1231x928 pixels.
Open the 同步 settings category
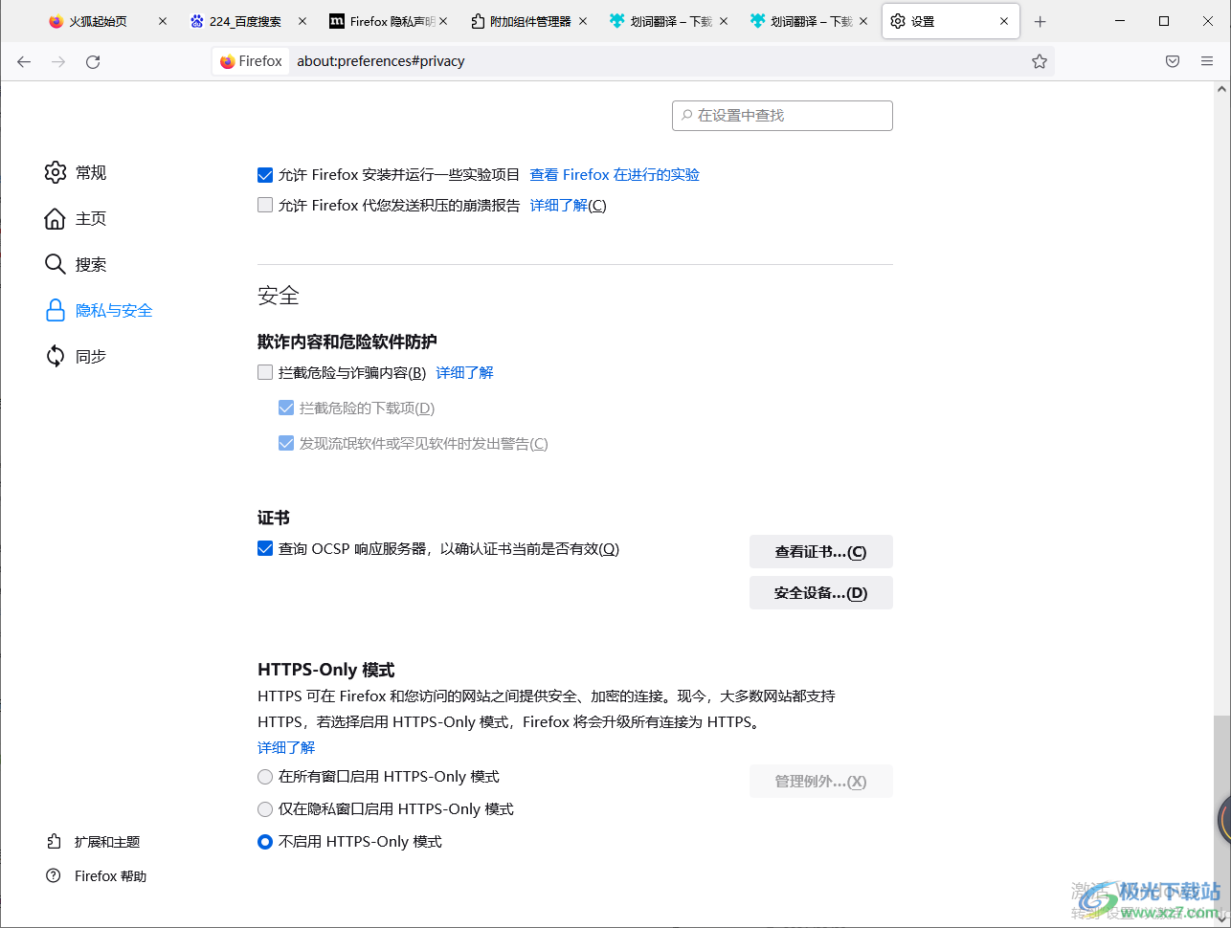[91, 356]
